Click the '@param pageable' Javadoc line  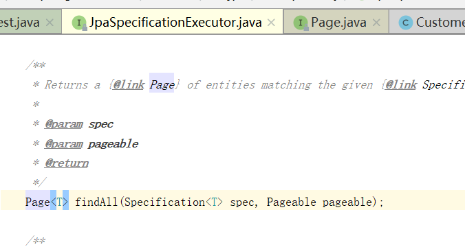[x=91, y=144]
